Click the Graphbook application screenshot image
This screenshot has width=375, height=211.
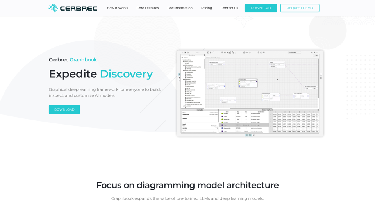coord(250,93)
